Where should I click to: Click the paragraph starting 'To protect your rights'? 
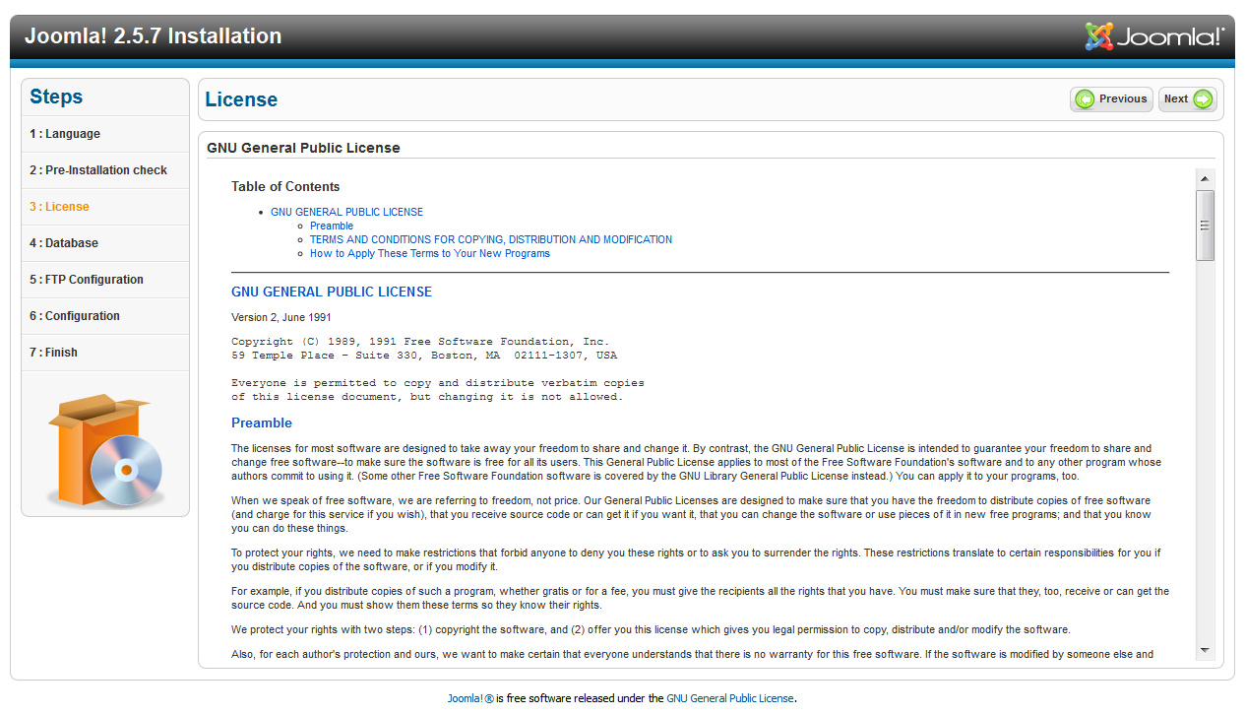[696, 559]
